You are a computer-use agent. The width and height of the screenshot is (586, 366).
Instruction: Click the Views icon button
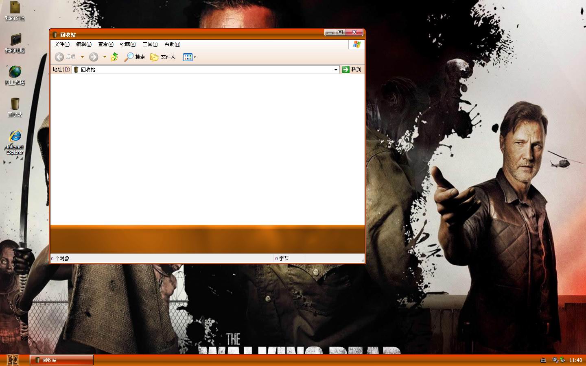point(188,57)
